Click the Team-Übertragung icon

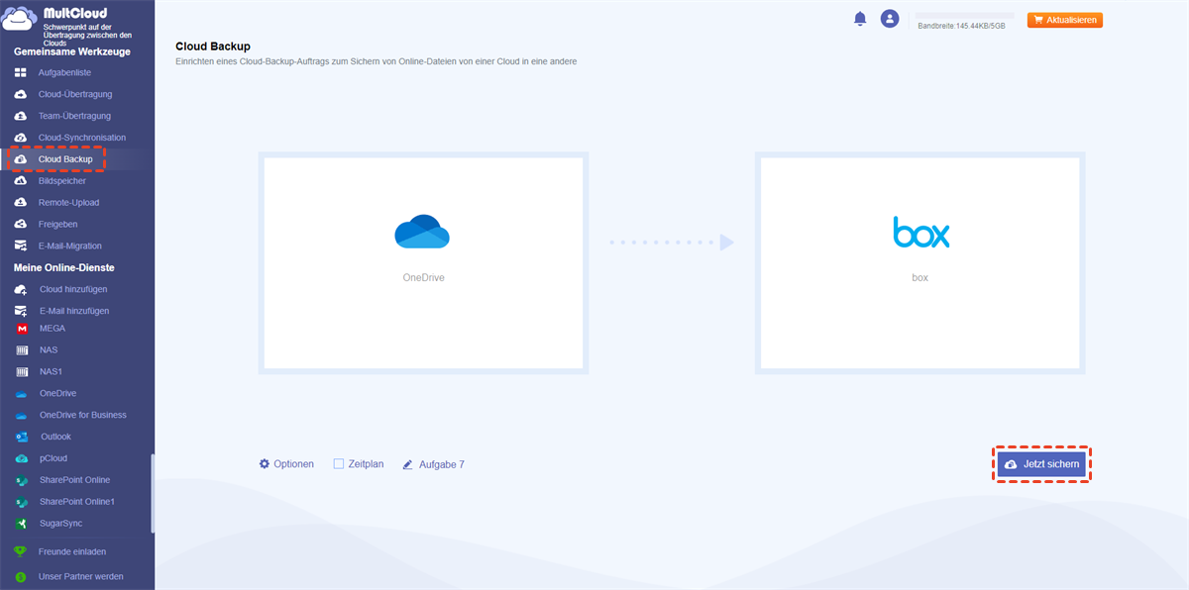click(x=20, y=117)
